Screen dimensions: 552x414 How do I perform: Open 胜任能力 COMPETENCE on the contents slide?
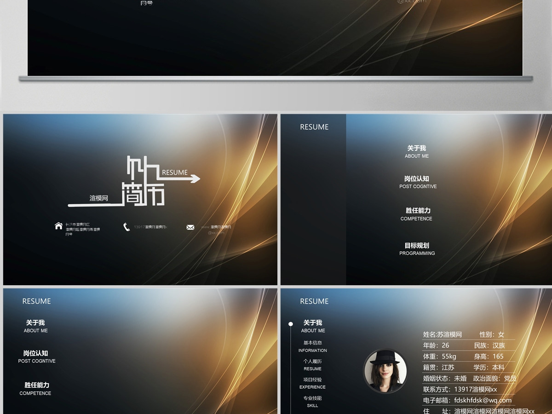(417, 214)
